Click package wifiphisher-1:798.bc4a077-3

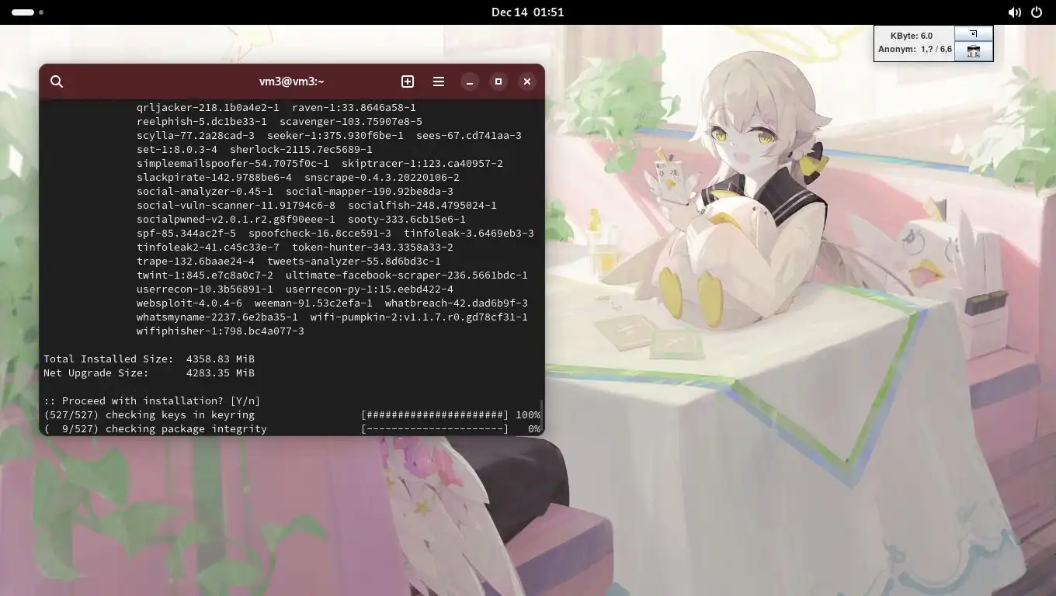(221, 331)
